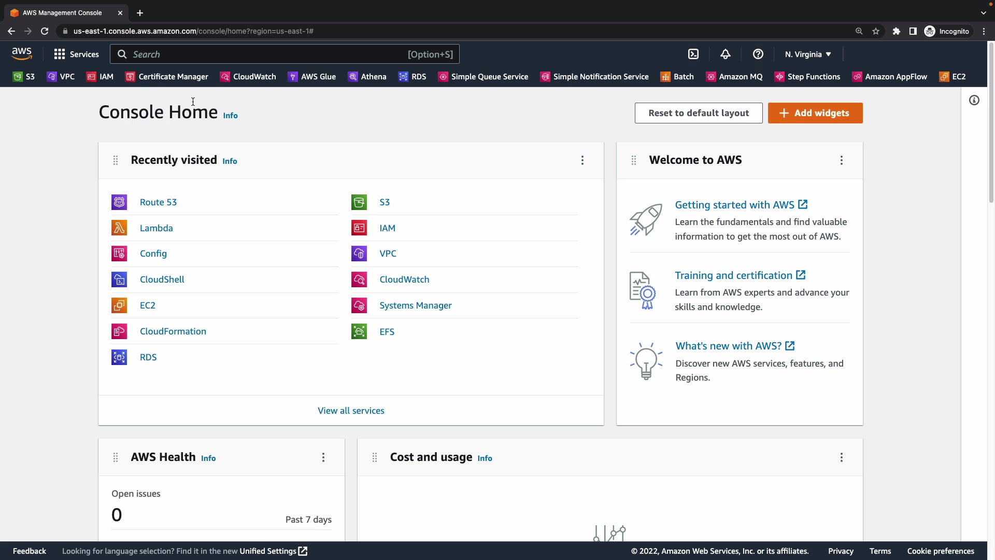
Task: Open Certificate Manager from favorites bar
Action: tap(167, 77)
